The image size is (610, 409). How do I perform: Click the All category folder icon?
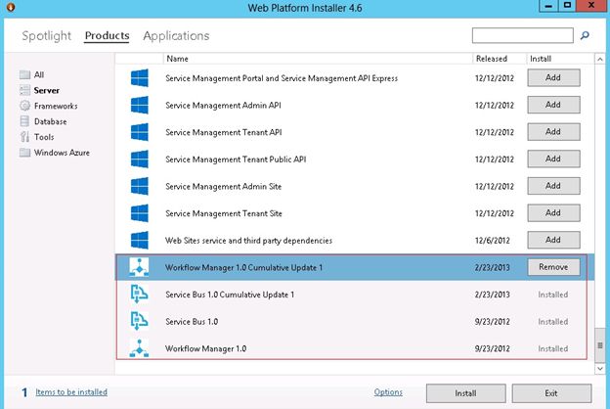click(24, 74)
